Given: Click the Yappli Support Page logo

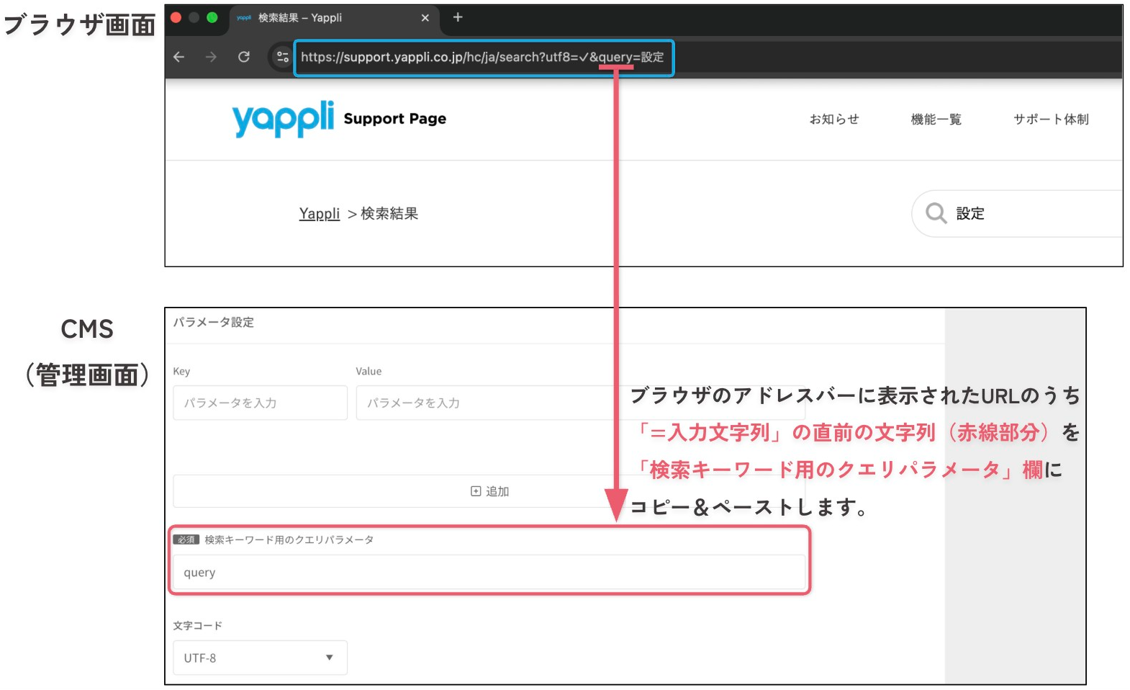Looking at the screenshot, I should tap(339, 118).
